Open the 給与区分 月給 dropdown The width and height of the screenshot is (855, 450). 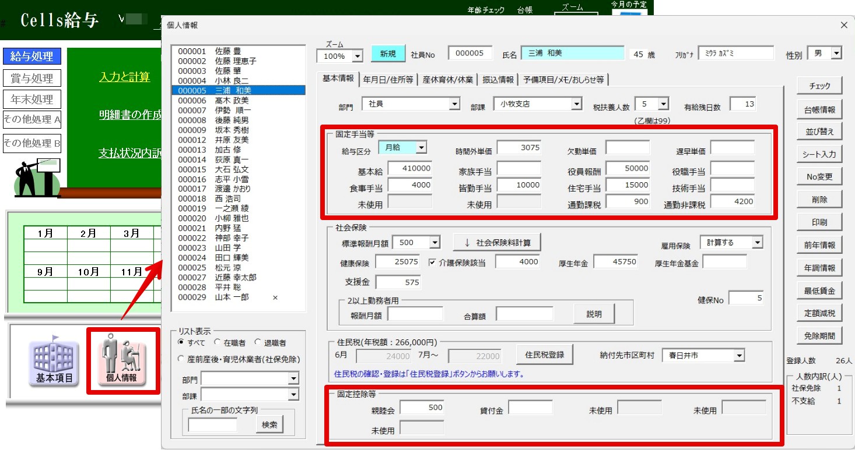[421, 148]
